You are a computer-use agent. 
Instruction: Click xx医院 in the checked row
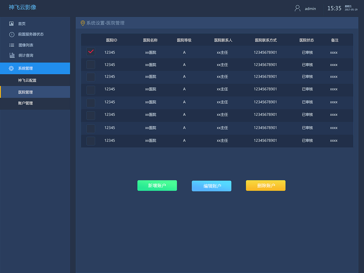151,52
